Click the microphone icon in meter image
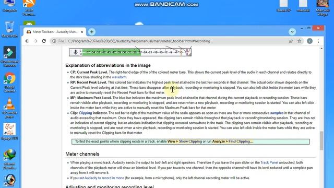This screenshot has height=188, width=334. click(x=75, y=52)
